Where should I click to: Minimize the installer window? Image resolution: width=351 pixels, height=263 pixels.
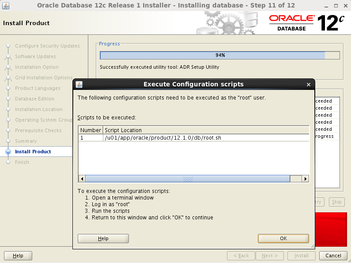click(x=326, y=6)
